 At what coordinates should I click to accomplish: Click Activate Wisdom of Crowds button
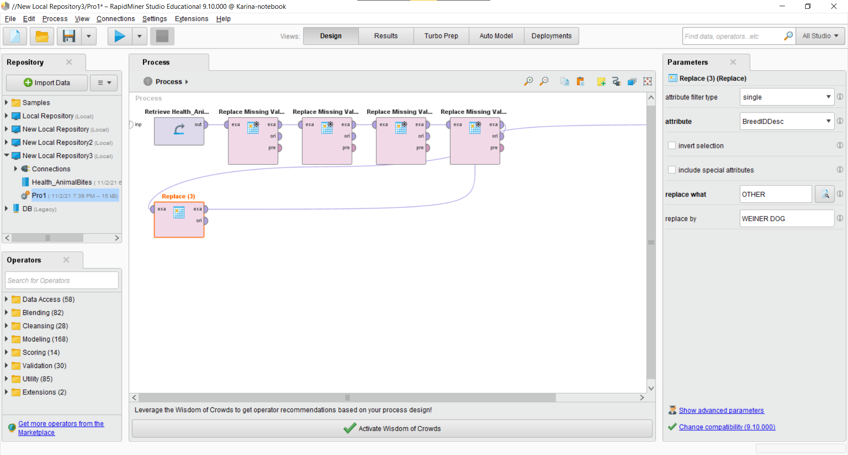click(x=392, y=428)
